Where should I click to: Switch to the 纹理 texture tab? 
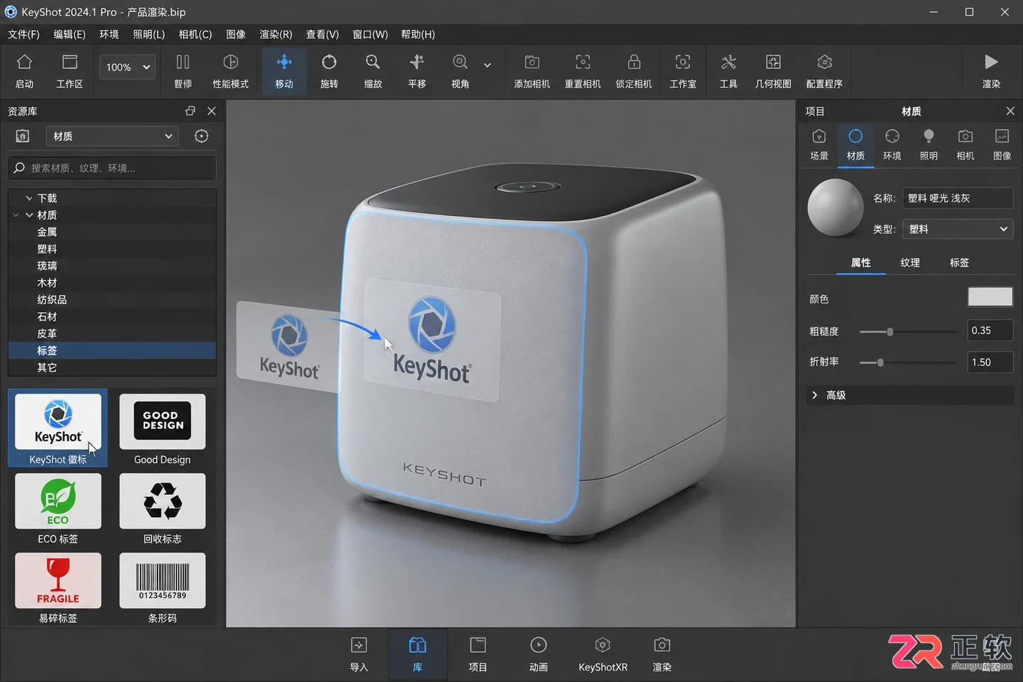pyautogui.click(x=910, y=262)
